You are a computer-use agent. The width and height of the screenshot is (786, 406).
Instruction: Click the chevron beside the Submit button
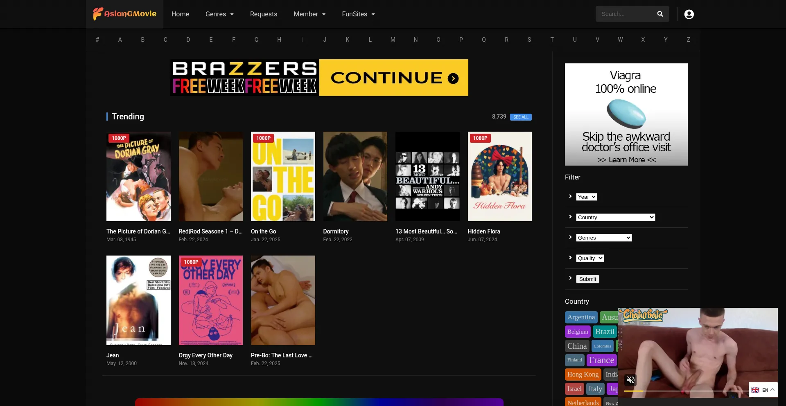[x=570, y=278]
